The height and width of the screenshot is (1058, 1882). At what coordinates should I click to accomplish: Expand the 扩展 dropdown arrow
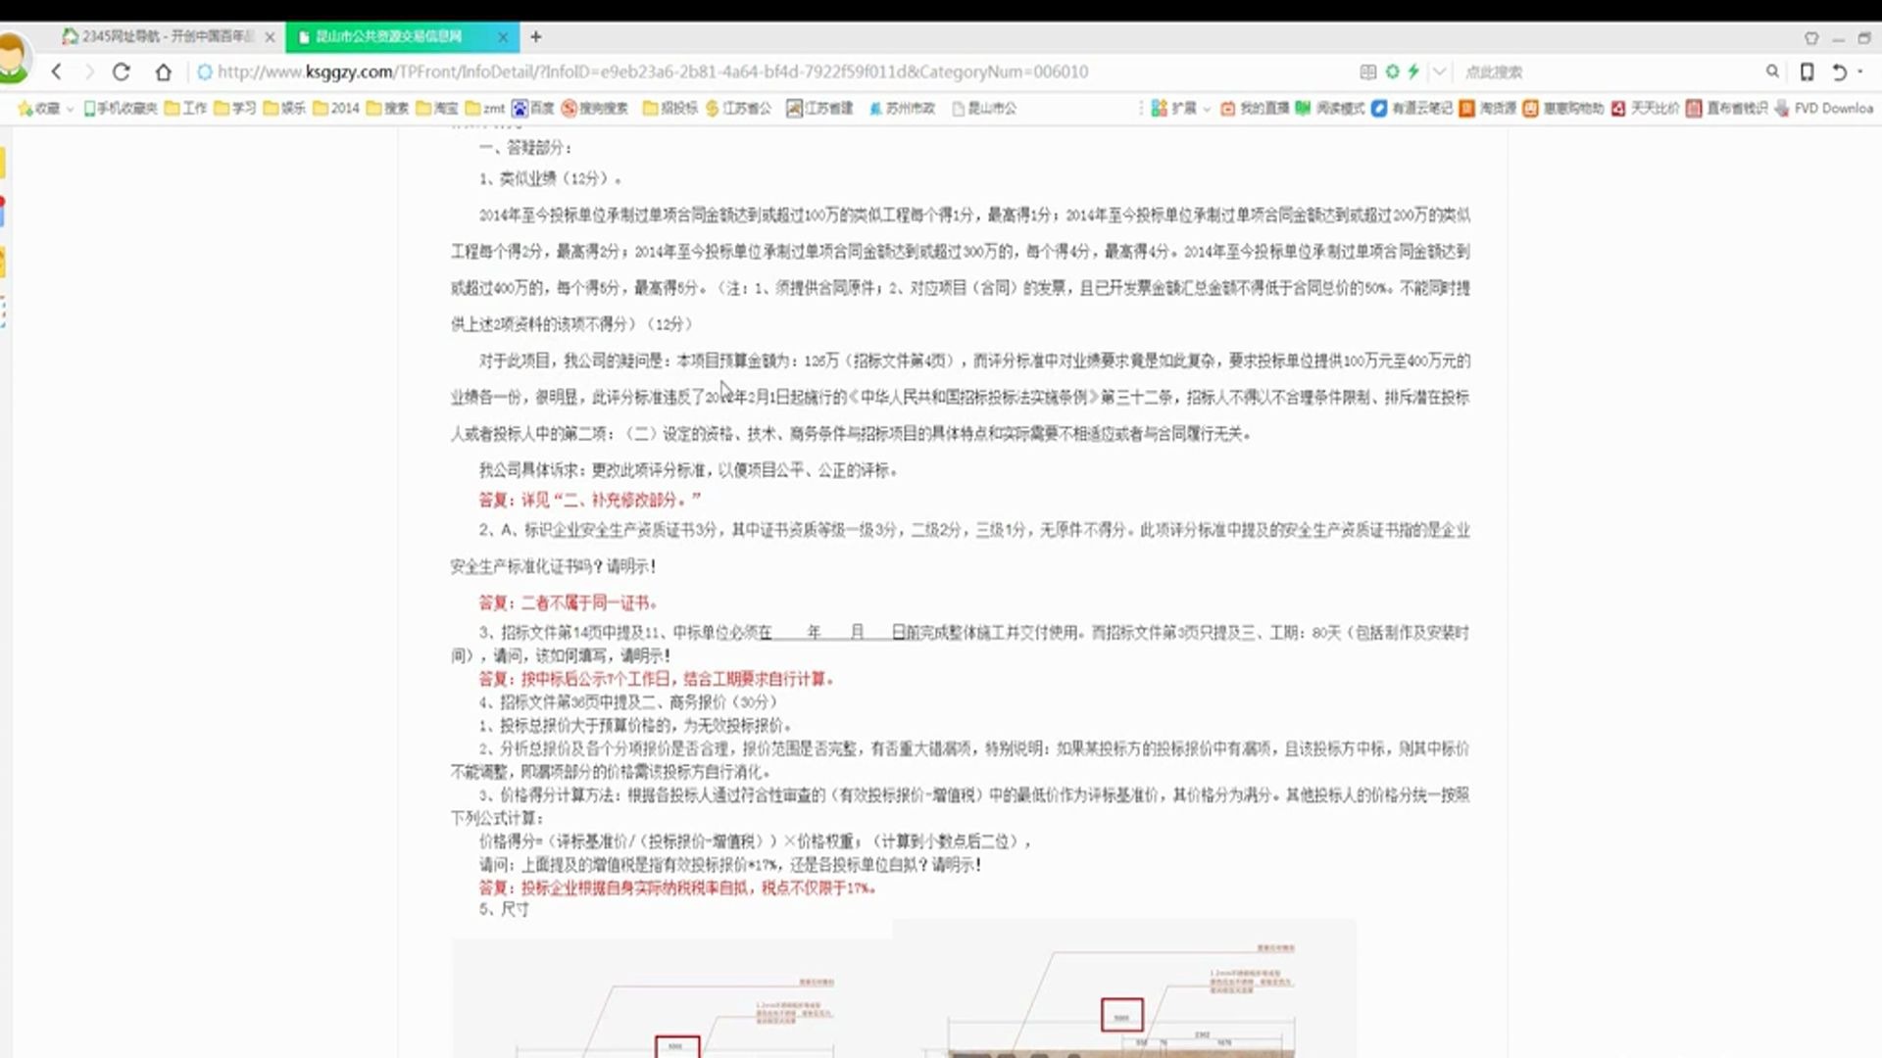1207,109
